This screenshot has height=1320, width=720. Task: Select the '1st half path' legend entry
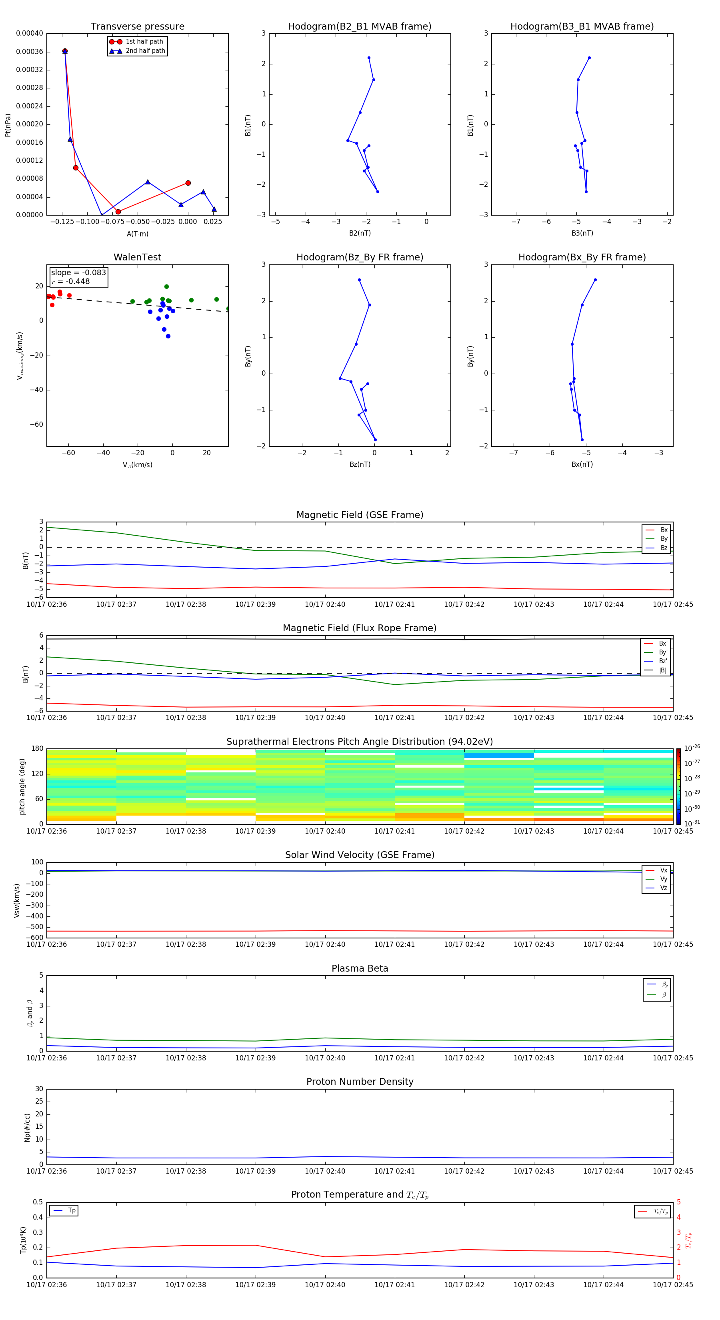(x=137, y=42)
